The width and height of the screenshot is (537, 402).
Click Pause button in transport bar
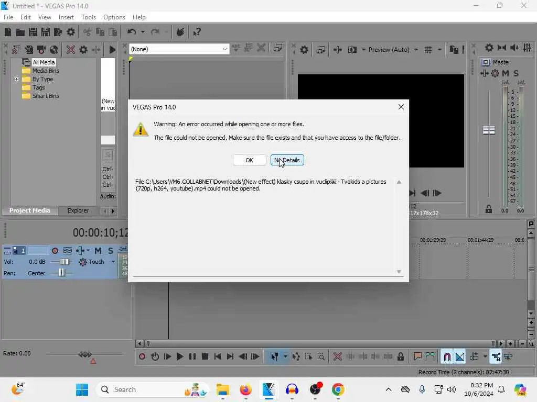[192, 356]
